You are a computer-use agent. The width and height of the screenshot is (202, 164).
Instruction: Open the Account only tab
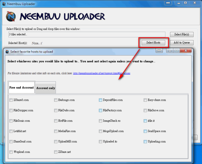pos(45,88)
